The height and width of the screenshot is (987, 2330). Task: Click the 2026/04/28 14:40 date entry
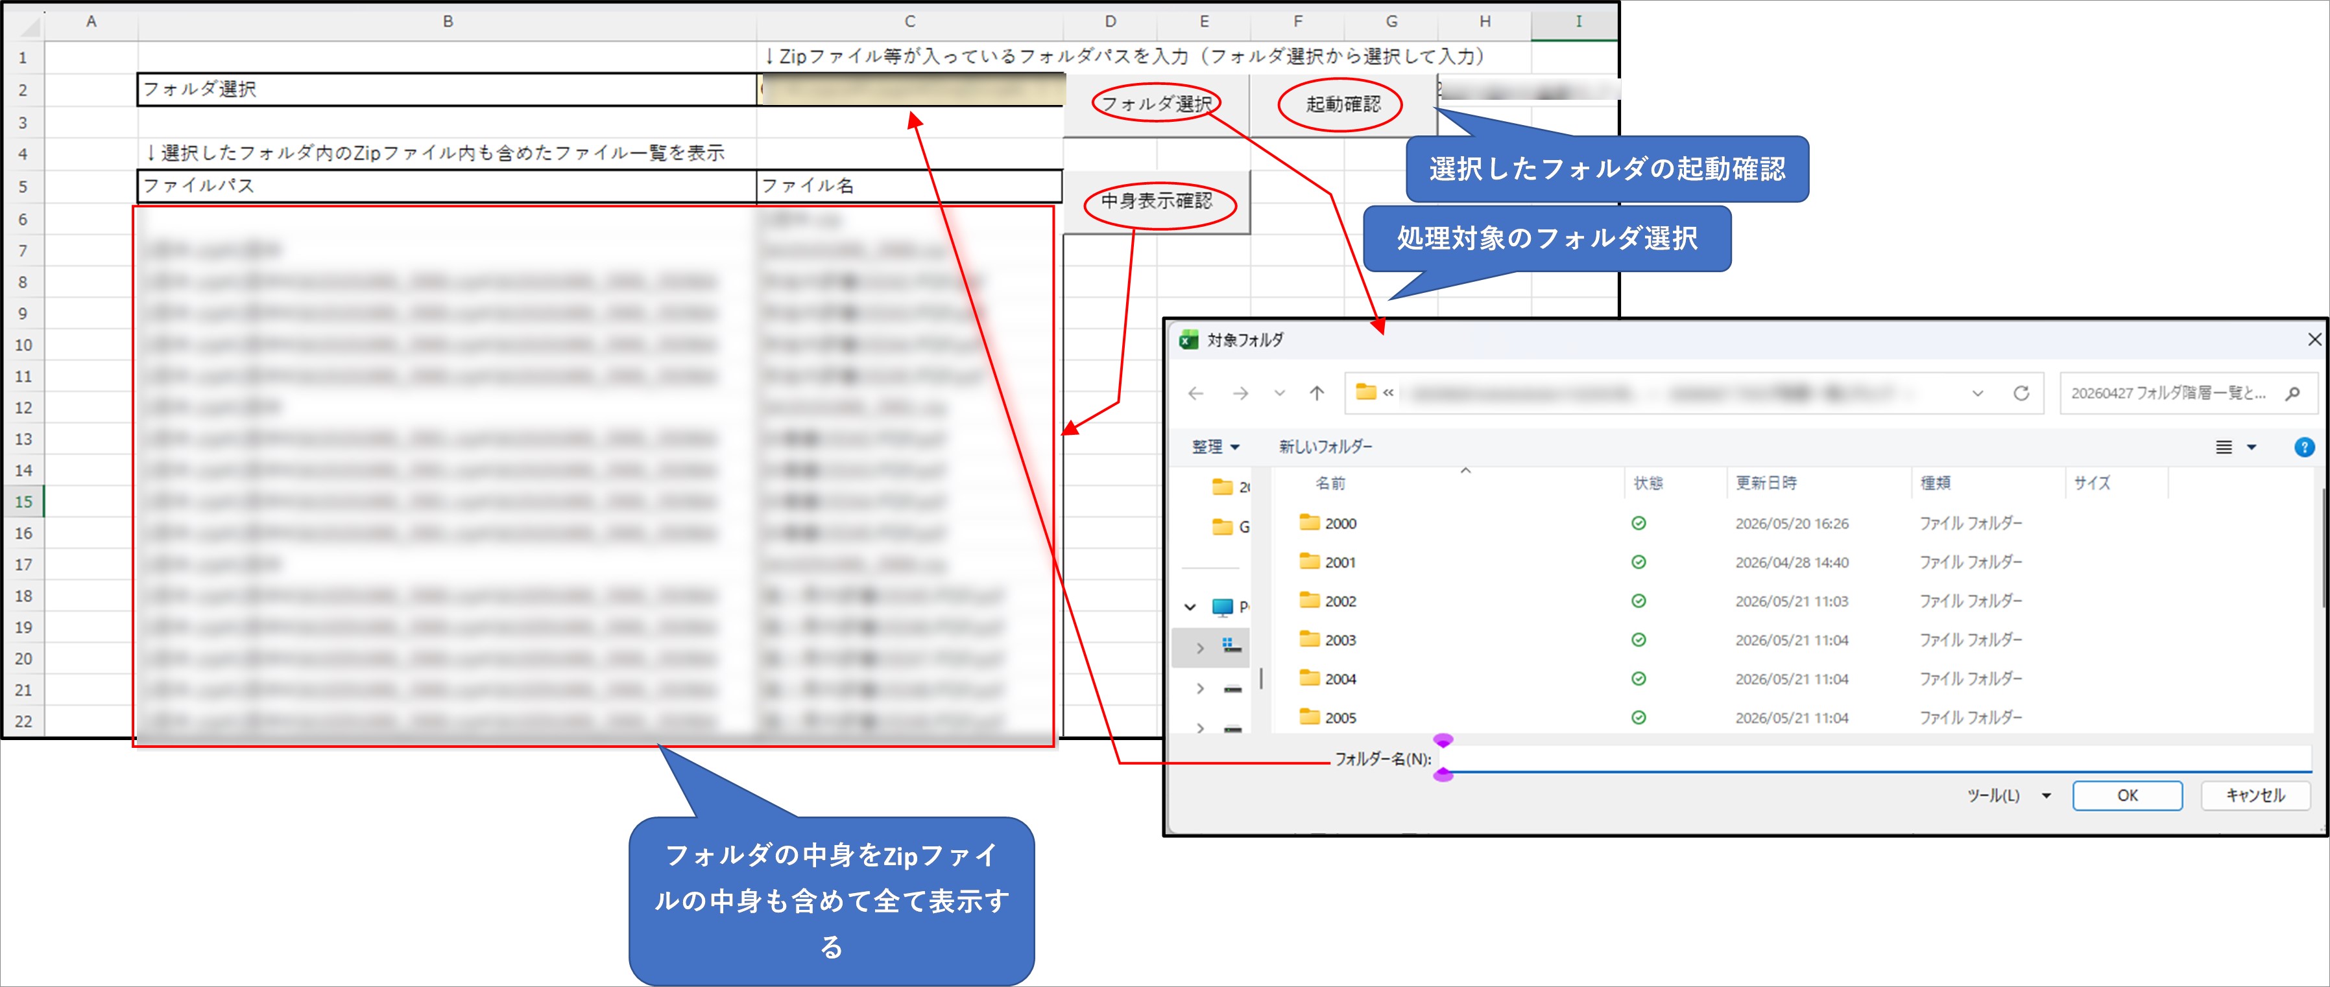coord(1791,562)
